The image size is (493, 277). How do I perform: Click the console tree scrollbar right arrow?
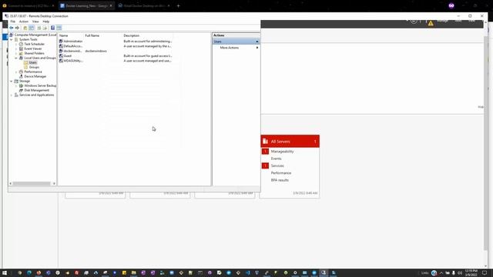coord(54,183)
